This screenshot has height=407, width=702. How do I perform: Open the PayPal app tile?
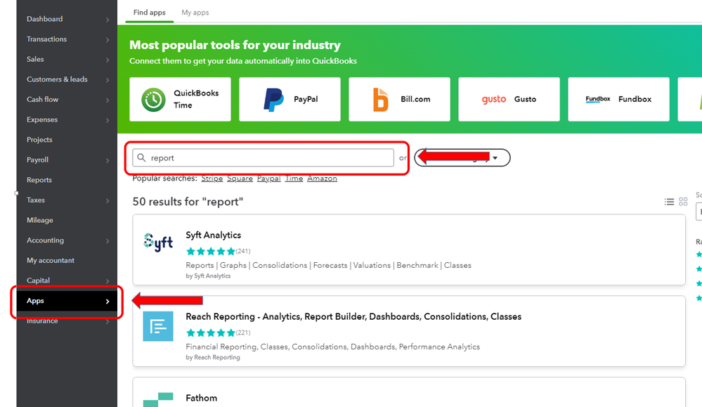290,99
